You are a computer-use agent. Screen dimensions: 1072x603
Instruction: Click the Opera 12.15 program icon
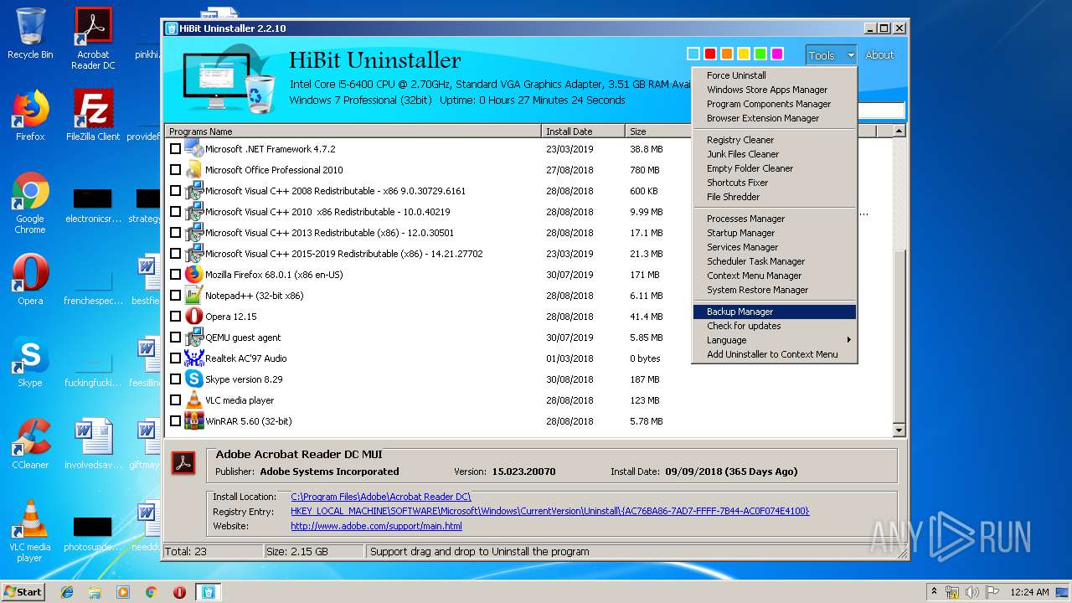tap(194, 316)
